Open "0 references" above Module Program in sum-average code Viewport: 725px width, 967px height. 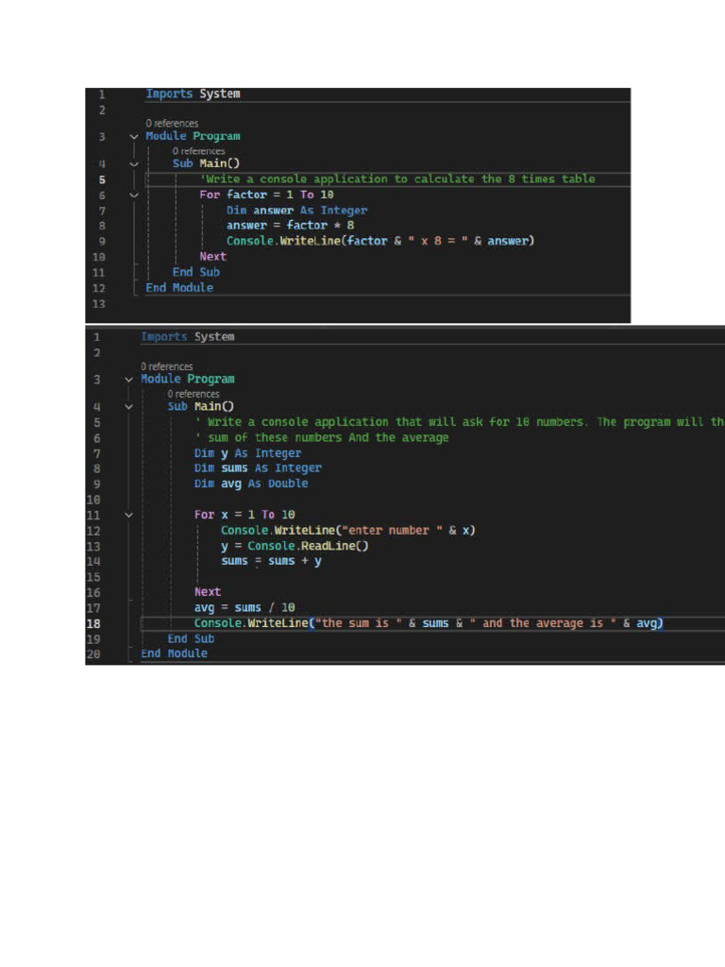pyautogui.click(x=167, y=366)
